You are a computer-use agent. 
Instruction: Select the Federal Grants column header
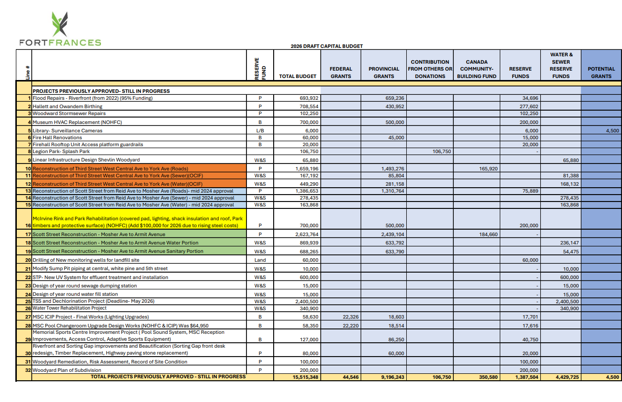(x=340, y=73)
